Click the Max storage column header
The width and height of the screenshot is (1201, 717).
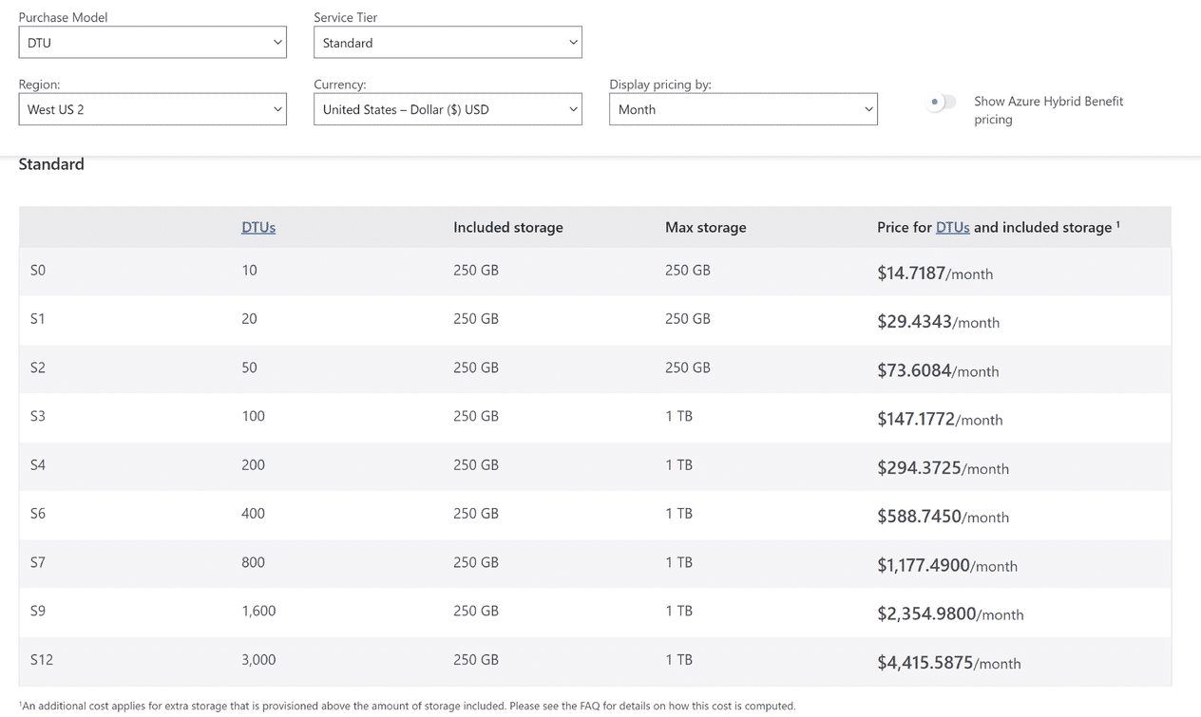[x=705, y=228]
